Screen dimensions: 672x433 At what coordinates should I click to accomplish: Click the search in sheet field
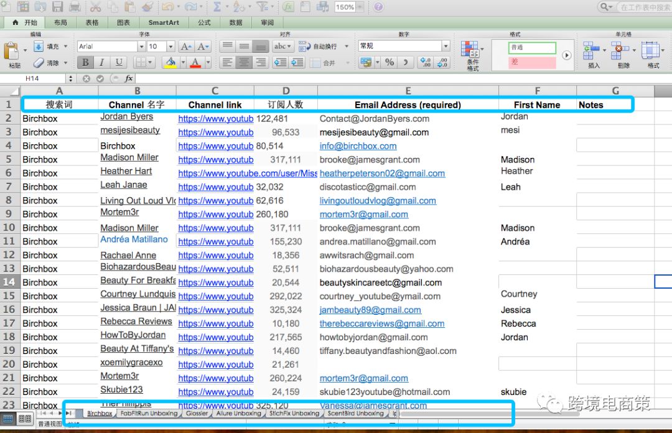coord(644,7)
